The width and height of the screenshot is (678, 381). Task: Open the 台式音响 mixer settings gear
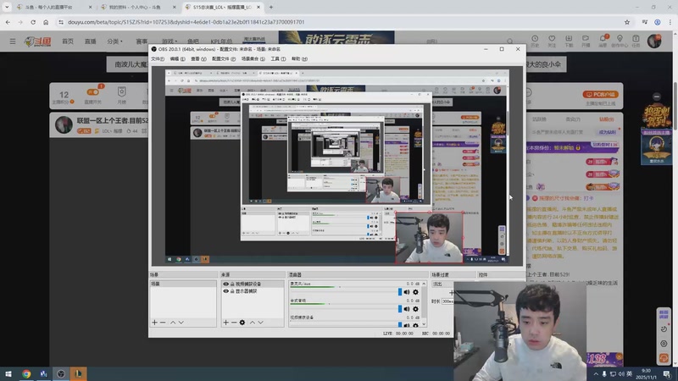[x=415, y=309]
